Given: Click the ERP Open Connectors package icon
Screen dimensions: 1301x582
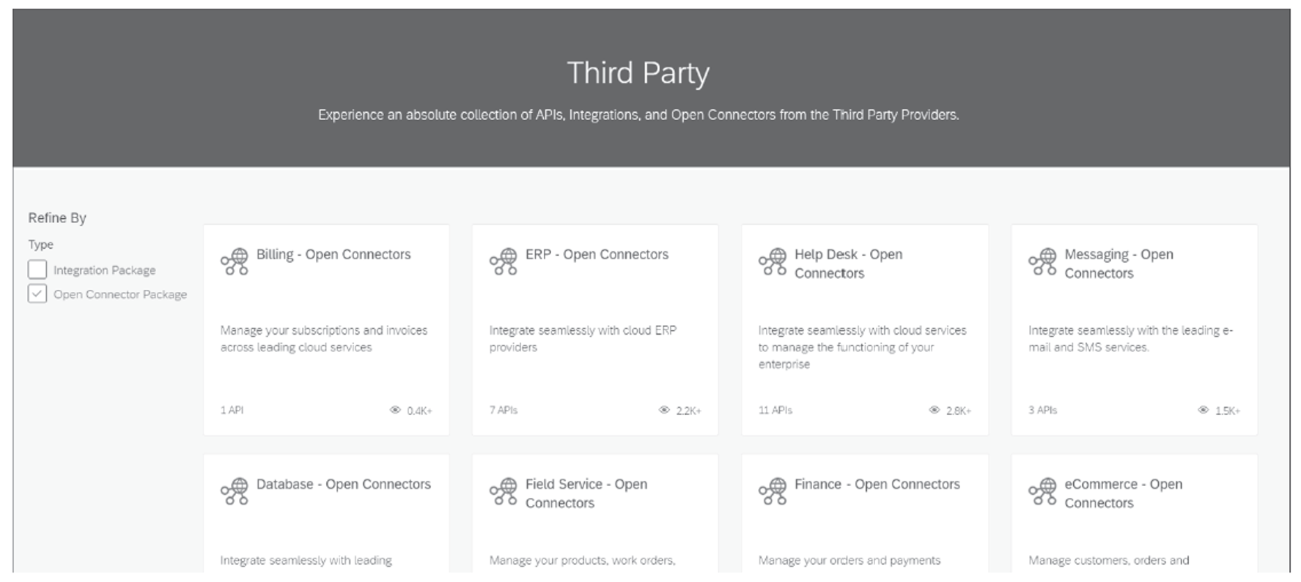Looking at the screenshot, I should [x=504, y=261].
